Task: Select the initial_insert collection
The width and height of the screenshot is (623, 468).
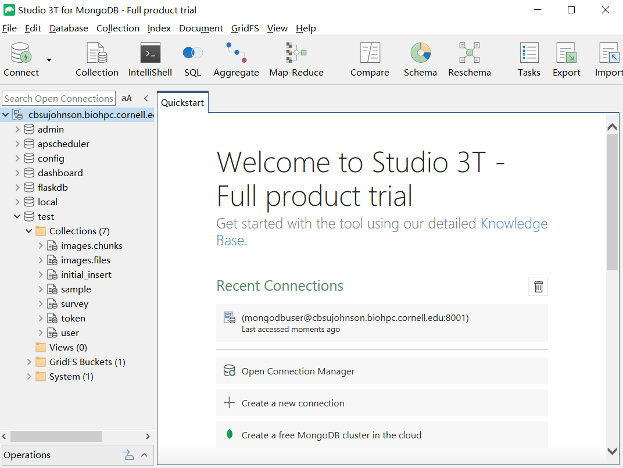Action: click(86, 275)
